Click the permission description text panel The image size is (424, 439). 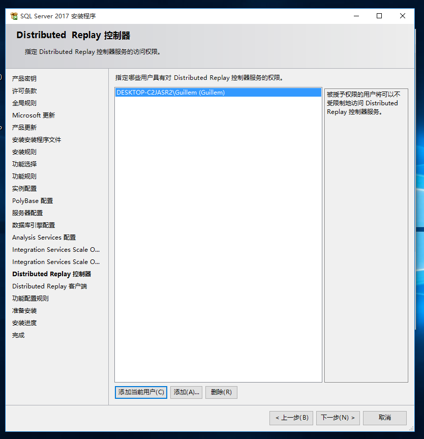366,236
